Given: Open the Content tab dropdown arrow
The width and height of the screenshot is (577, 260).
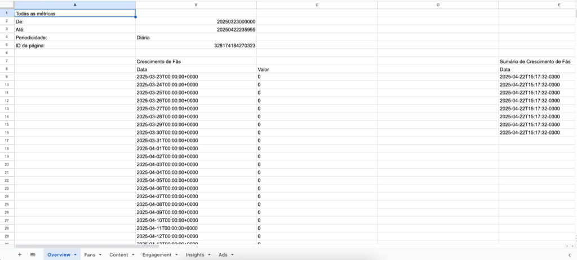Looking at the screenshot, I should [133, 255].
